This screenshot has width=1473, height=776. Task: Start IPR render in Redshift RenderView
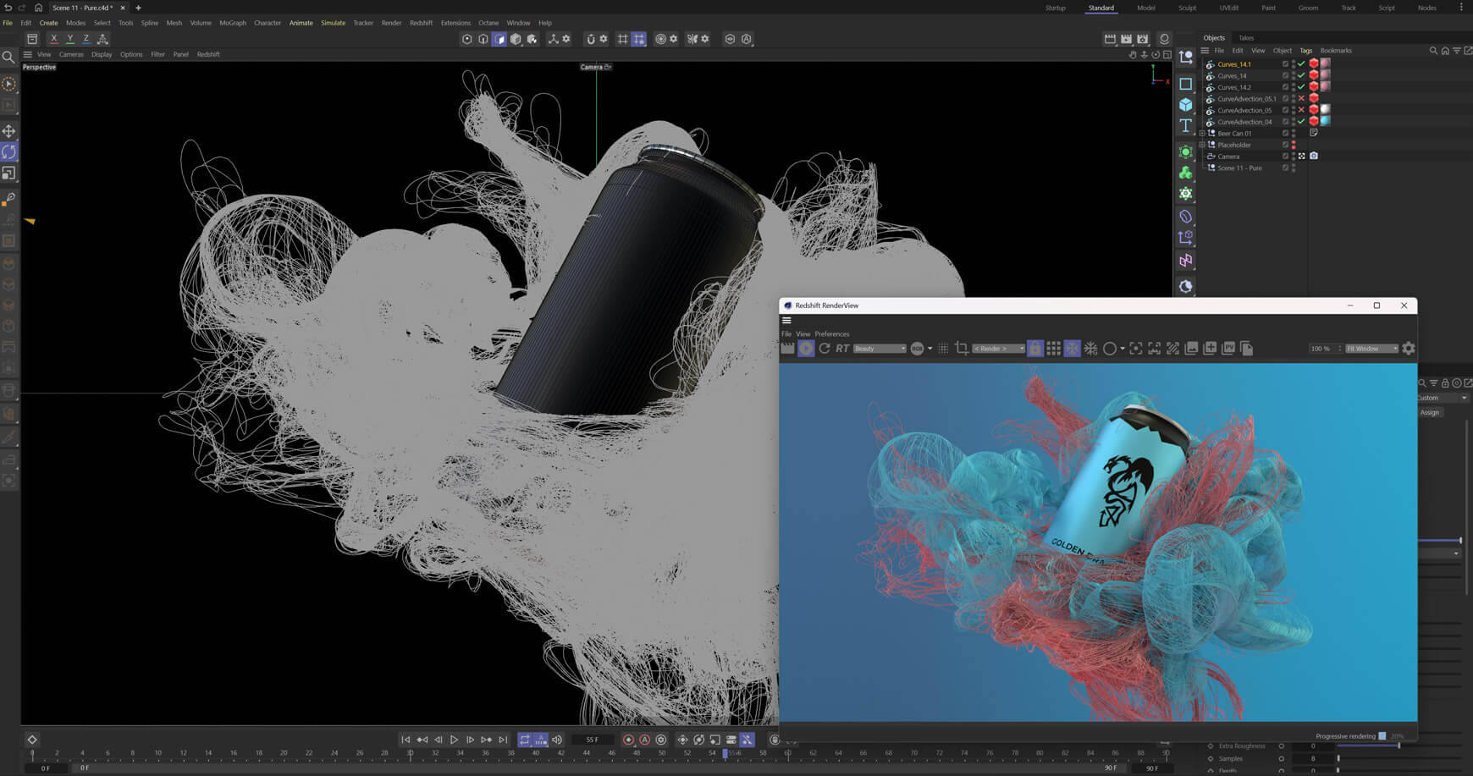[x=806, y=349]
